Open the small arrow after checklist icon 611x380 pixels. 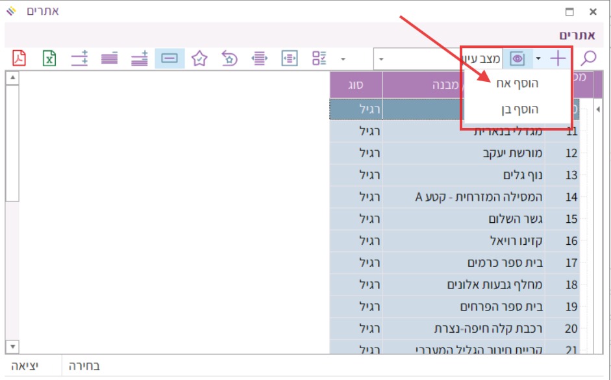(x=343, y=59)
